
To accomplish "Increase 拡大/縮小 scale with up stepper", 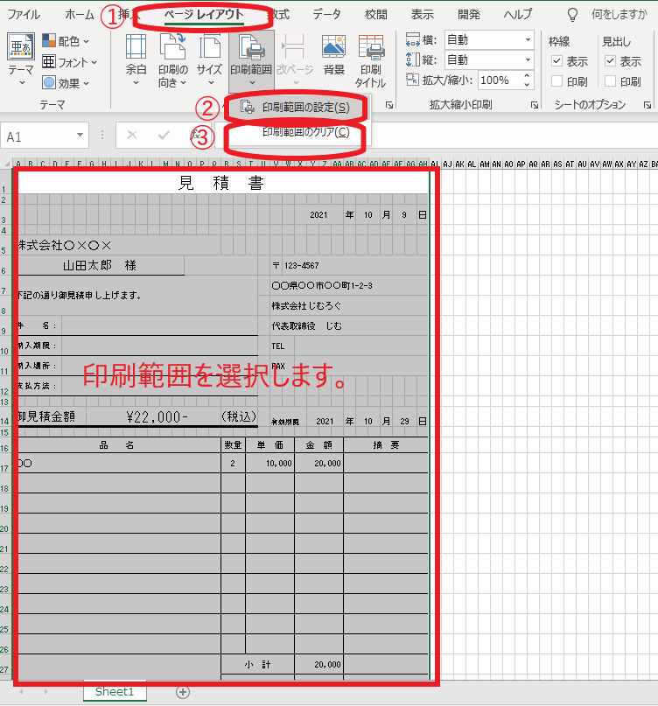I will (527, 75).
